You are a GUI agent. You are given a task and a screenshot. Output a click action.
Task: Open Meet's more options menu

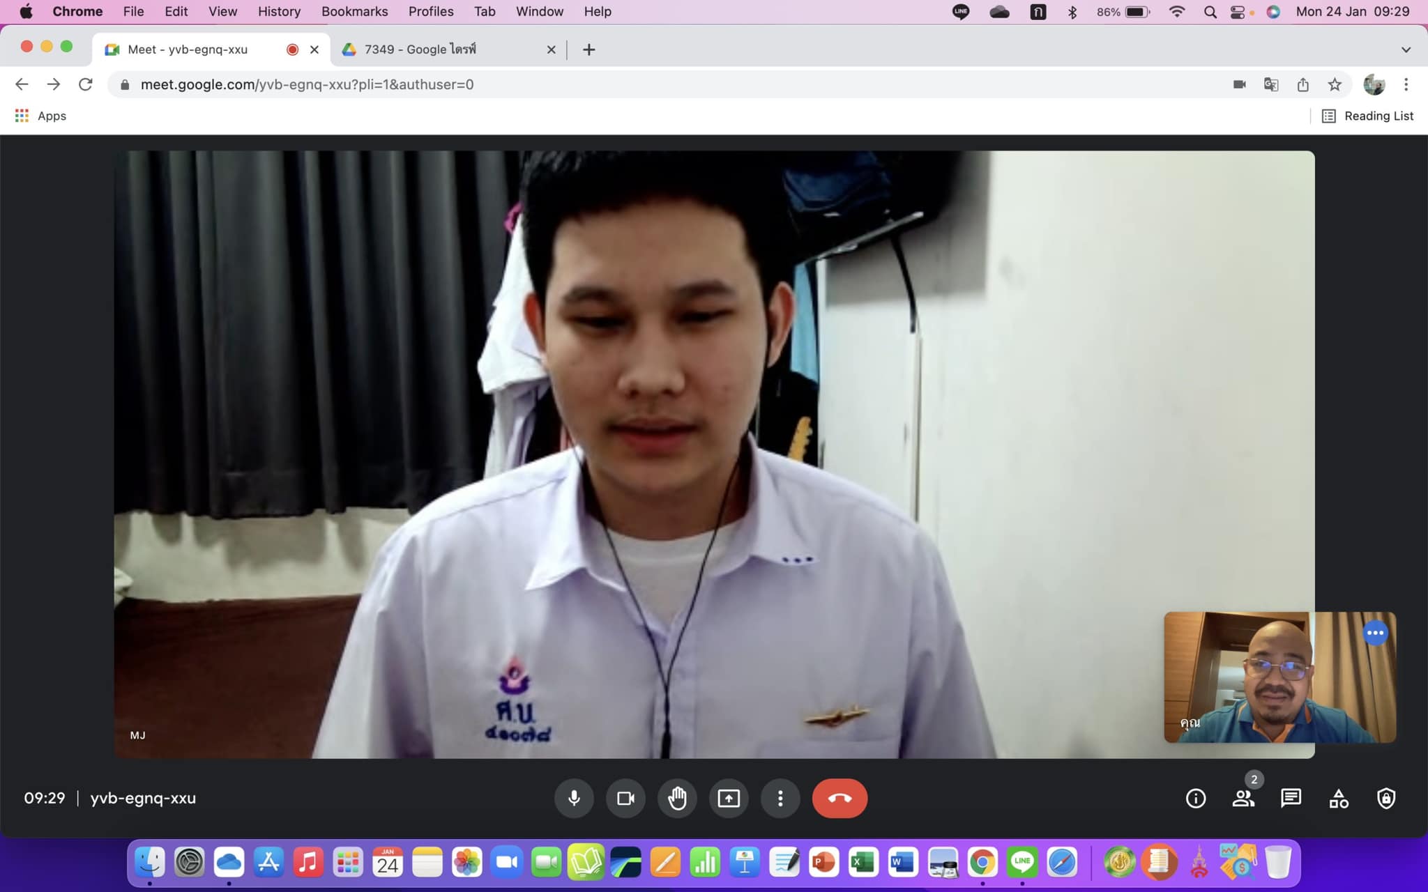(780, 798)
